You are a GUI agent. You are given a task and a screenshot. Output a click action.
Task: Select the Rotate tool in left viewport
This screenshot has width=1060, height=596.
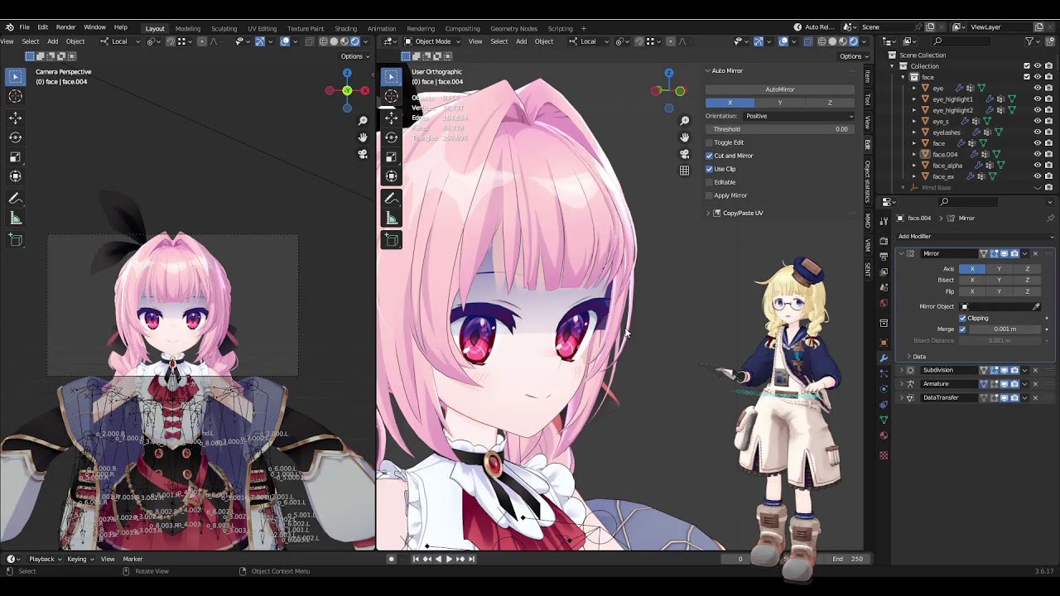click(15, 137)
